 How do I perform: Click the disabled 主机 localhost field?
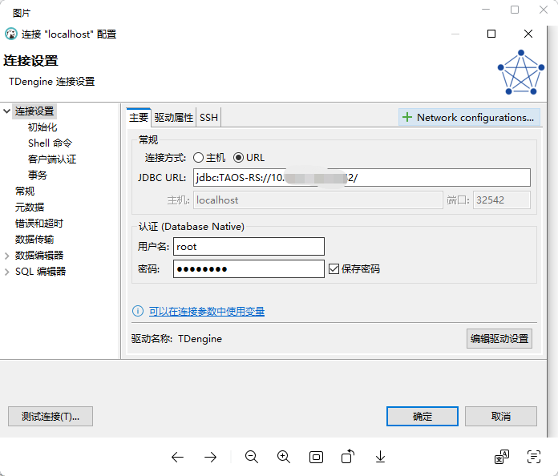(x=317, y=200)
